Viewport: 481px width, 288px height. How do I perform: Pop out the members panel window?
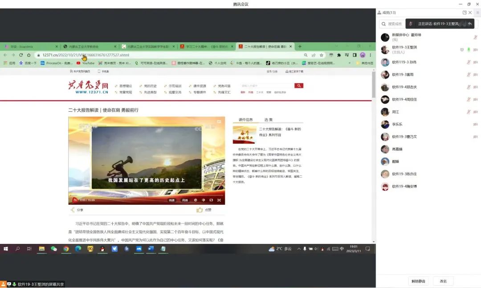click(x=465, y=12)
